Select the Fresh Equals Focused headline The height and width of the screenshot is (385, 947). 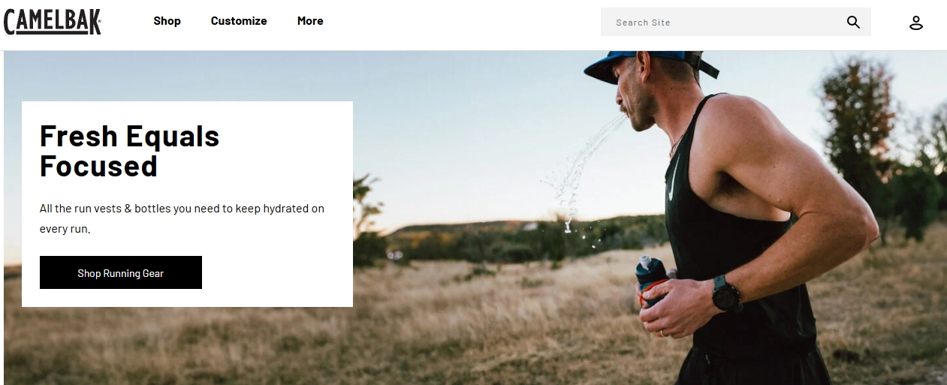(129, 151)
